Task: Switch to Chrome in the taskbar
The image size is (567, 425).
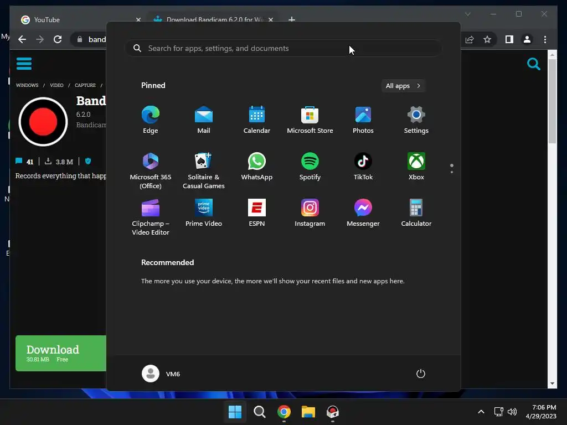Action: [284, 412]
